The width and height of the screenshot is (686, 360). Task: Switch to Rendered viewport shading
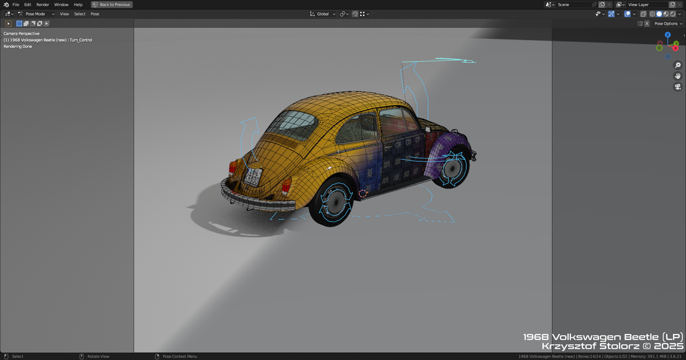pos(673,14)
